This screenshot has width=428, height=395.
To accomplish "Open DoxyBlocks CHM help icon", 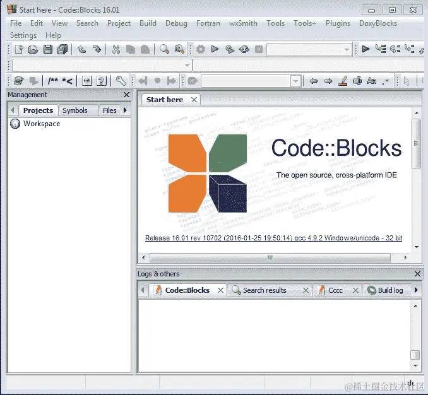I will point(102,81).
